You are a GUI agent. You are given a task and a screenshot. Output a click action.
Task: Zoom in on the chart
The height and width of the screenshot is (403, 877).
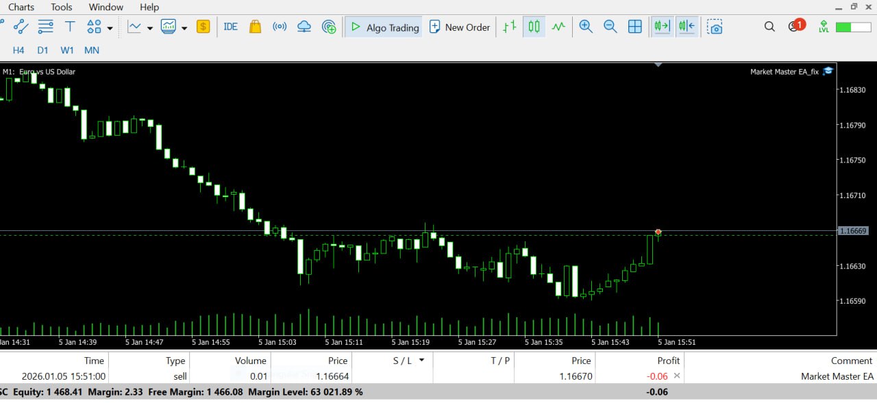[x=586, y=27]
